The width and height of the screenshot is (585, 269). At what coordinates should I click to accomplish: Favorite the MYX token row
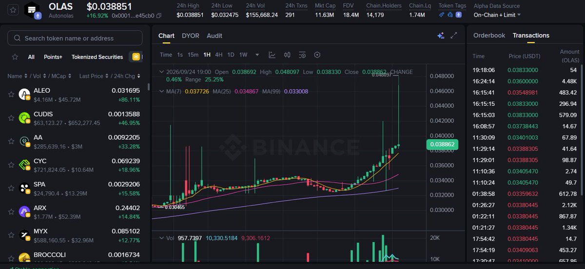(x=11, y=235)
